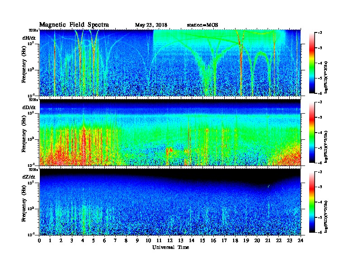Click the 32Hz label of the dH/dt panel
358x276 pixels.
pos(33,30)
